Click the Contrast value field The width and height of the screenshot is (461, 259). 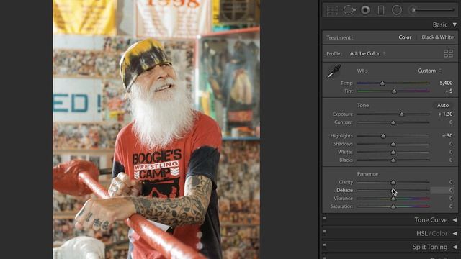pyautogui.click(x=451, y=122)
